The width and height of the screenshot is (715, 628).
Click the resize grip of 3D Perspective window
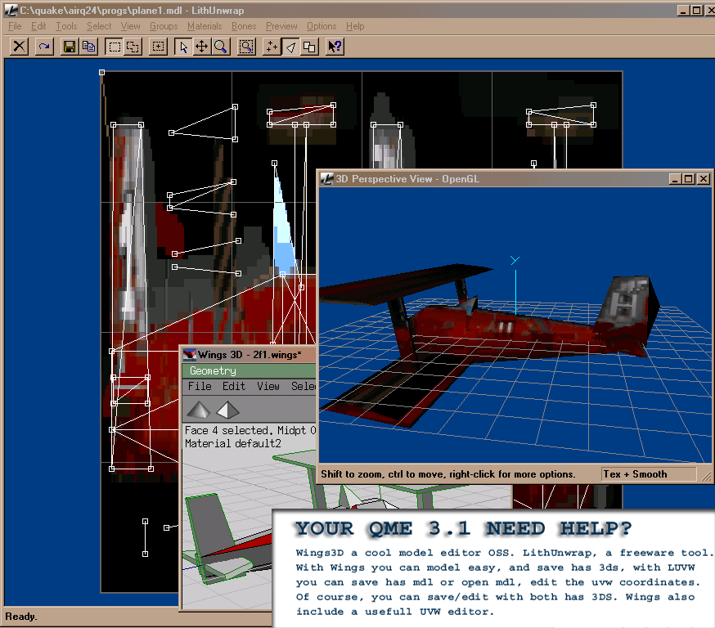(x=706, y=476)
